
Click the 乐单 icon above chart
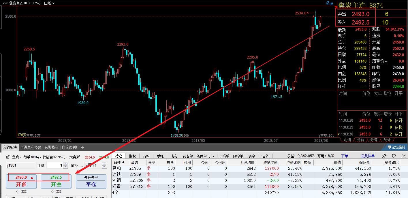[329, 3]
